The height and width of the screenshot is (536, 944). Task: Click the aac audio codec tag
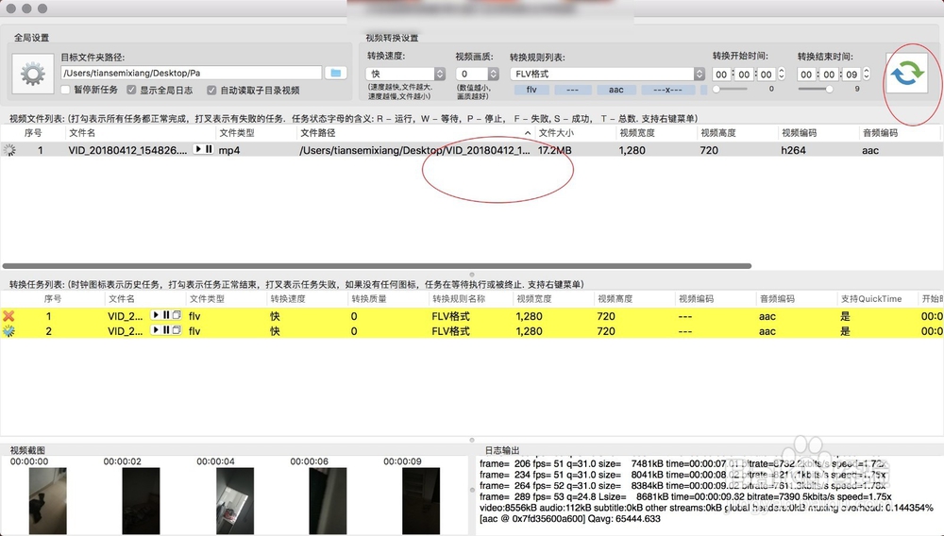pos(615,90)
